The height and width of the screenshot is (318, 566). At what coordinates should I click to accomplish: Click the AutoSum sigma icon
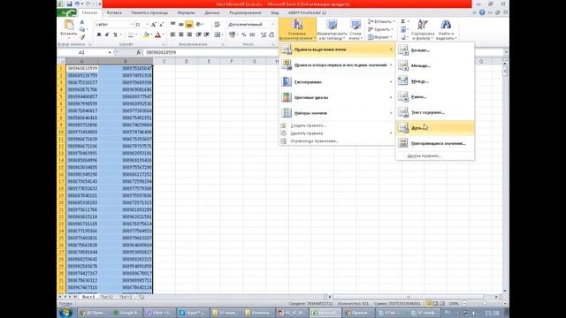pos(403,21)
